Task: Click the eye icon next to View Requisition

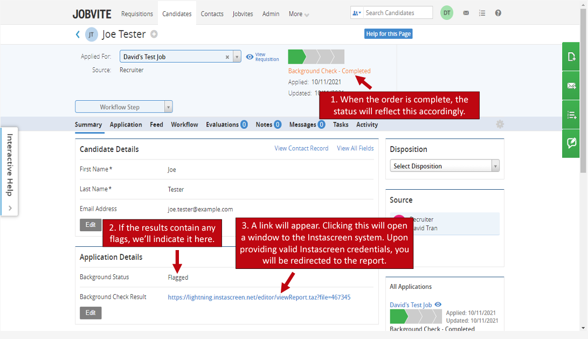Action: [250, 57]
